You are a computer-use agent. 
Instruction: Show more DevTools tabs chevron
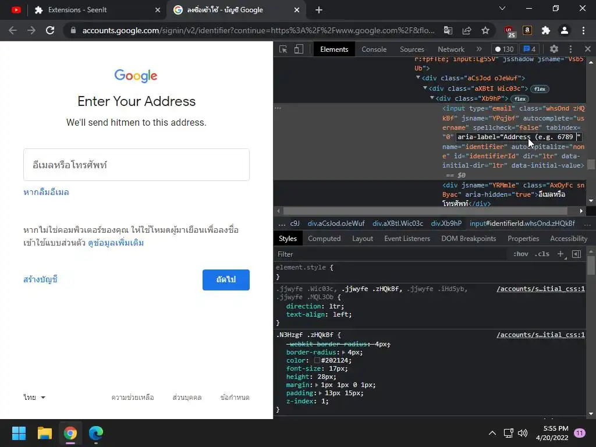coord(479,49)
